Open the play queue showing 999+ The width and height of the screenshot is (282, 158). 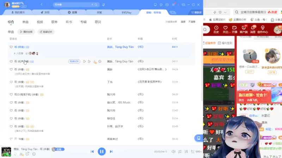pyautogui.click(x=196, y=152)
